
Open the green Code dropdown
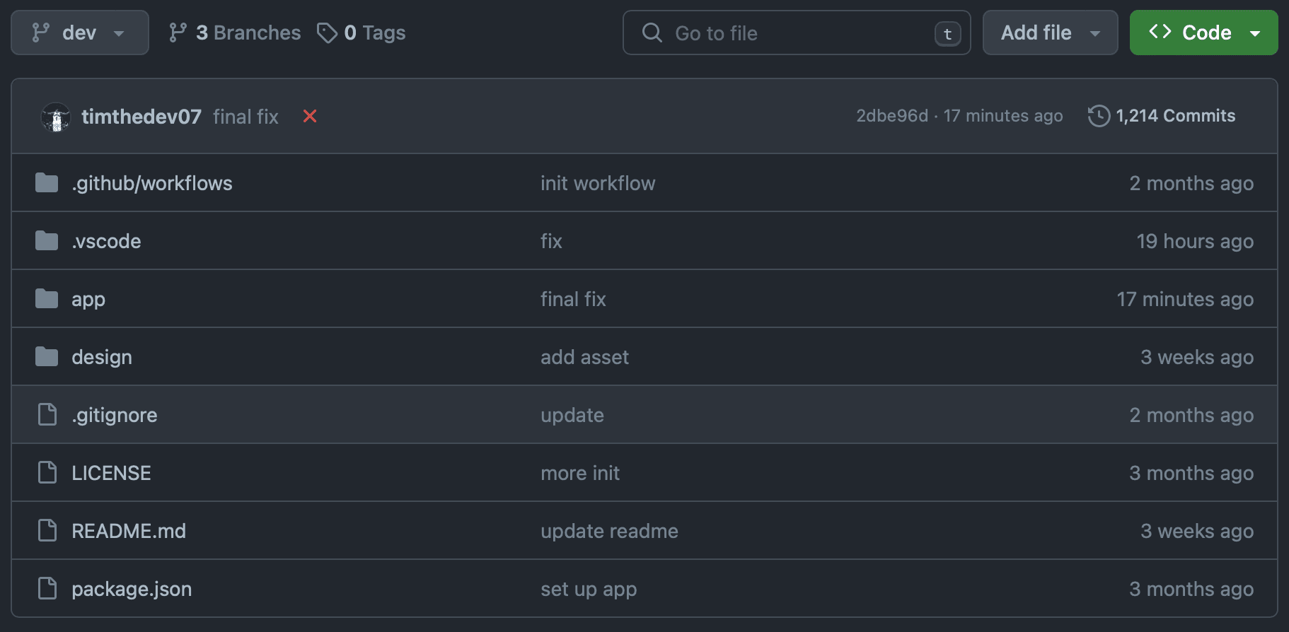tap(1203, 33)
